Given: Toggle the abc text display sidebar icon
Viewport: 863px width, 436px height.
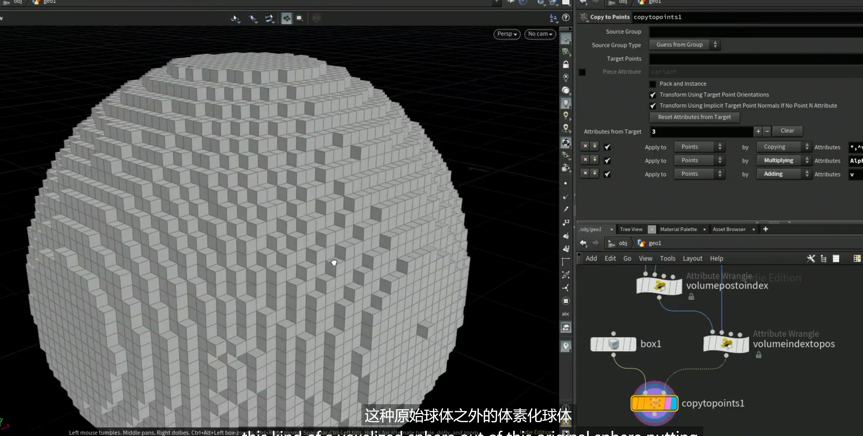Looking at the screenshot, I should pos(566,314).
